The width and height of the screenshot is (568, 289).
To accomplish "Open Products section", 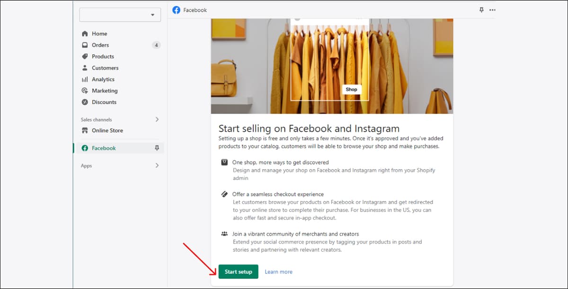I will [103, 56].
